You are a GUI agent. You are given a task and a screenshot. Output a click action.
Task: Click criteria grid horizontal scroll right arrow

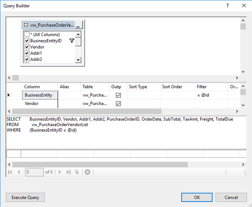(x=237, y=111)
